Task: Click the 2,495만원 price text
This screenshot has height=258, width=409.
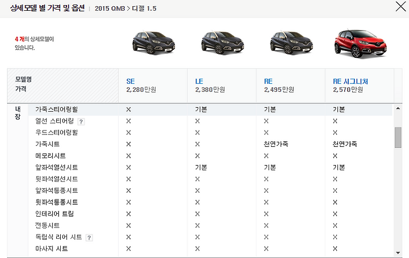Action: [x=279, y=90]
